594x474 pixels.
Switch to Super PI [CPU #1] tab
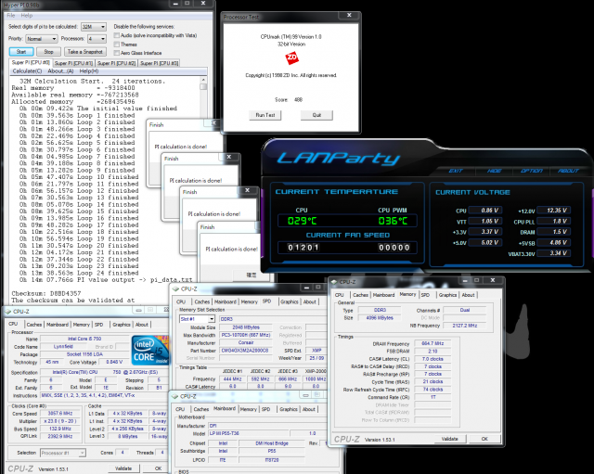tap(73, 63)
